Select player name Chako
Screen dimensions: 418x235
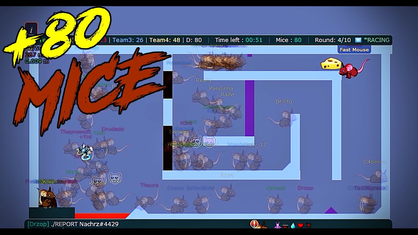click(x=175, y=188)
